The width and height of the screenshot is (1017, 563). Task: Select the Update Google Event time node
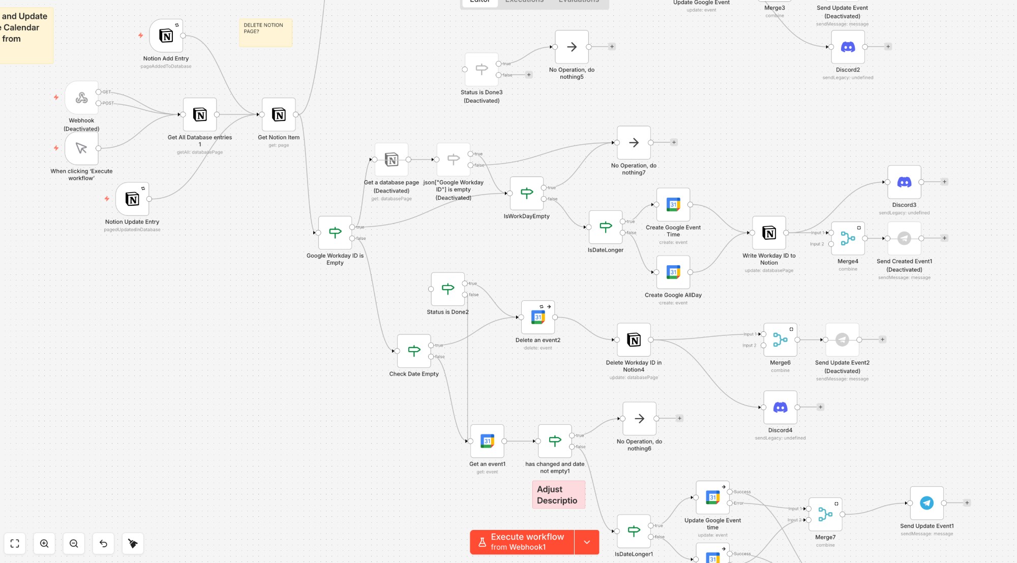pyautogui.click(x=712, y=497)
